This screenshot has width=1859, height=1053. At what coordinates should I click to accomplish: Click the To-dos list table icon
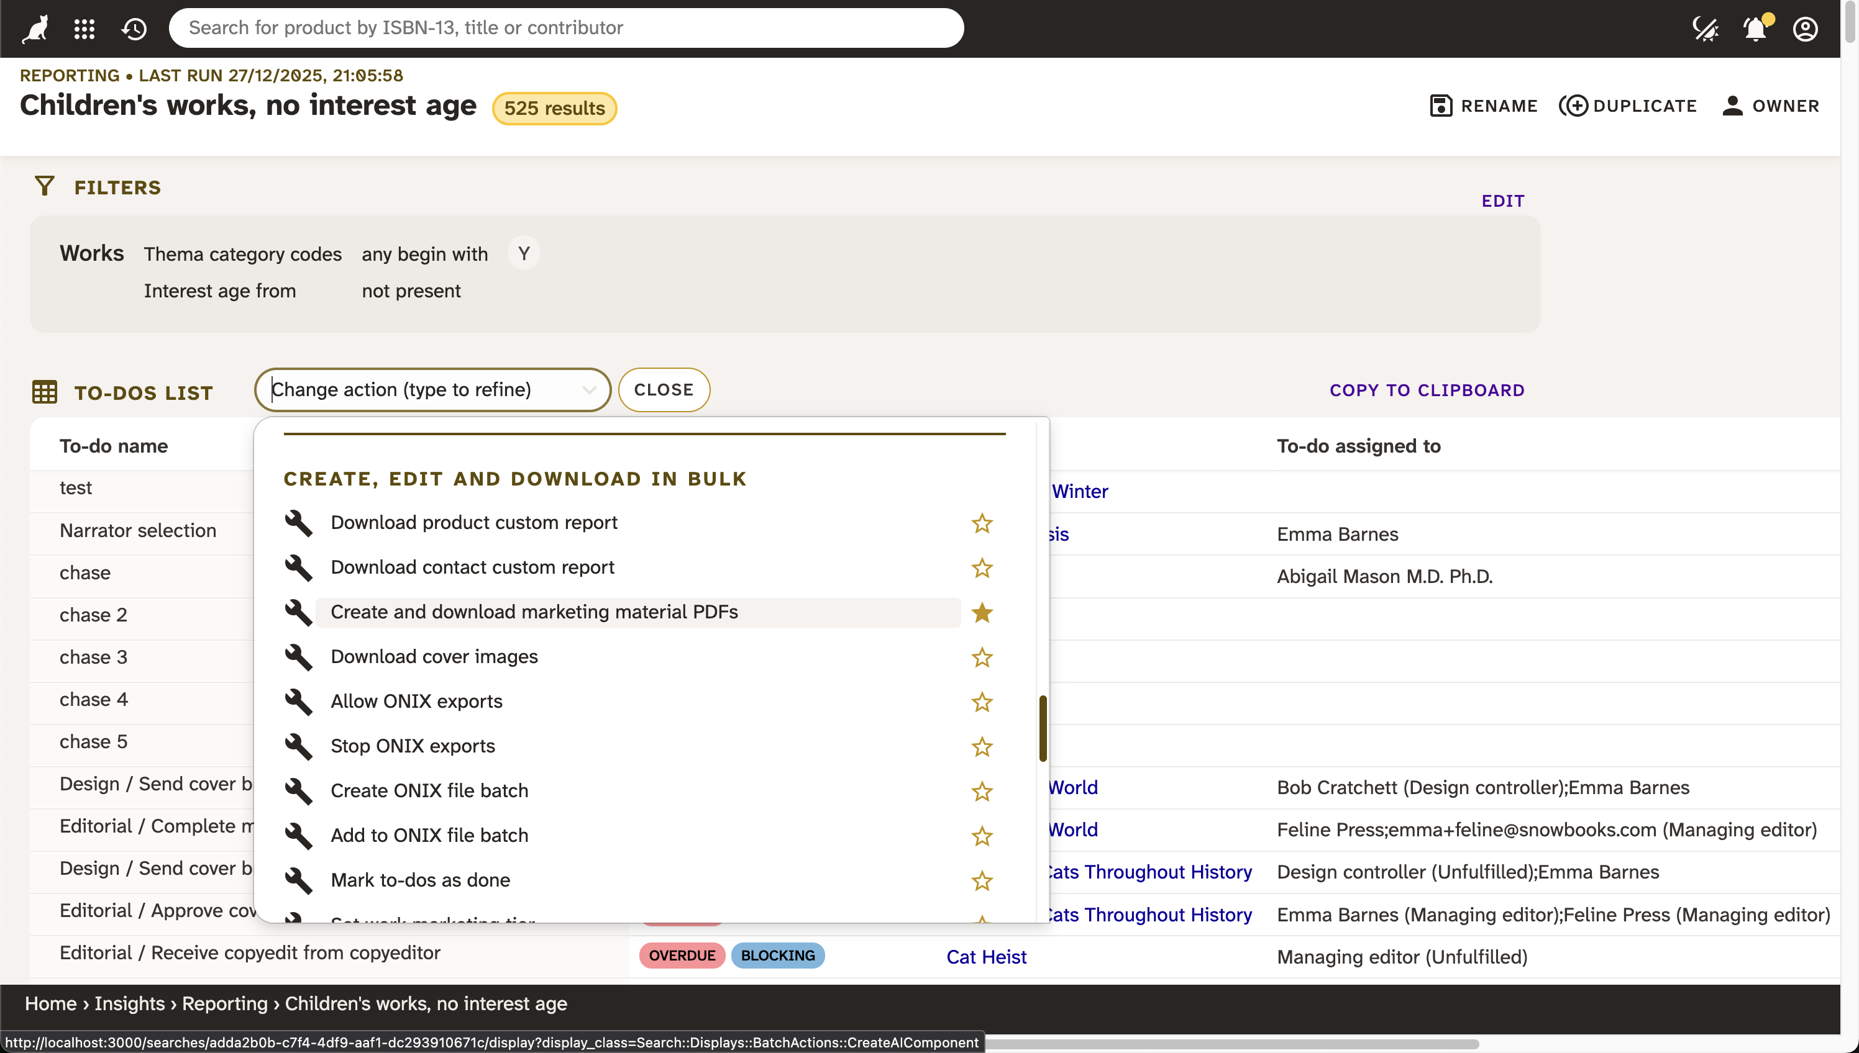[x=44, y=392]
